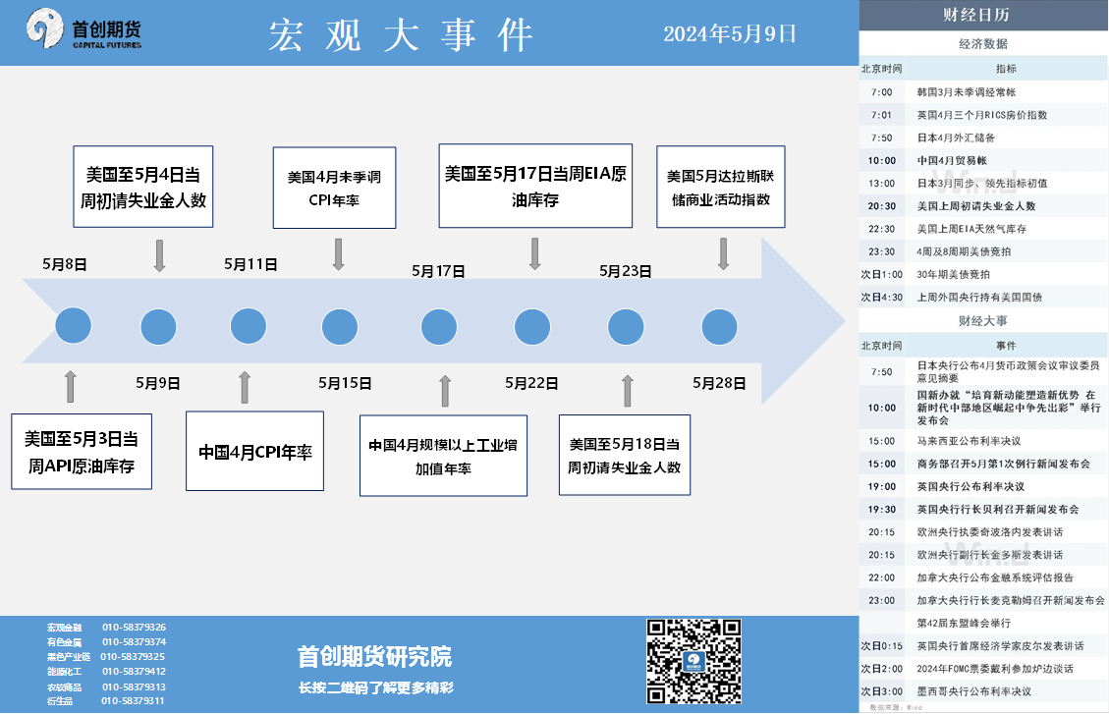Select the timeline circle for 5月11日
The image size is (1109, 714).
(x=249, y=326)
